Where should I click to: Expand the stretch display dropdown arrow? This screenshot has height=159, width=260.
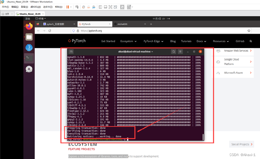point(132,7)
